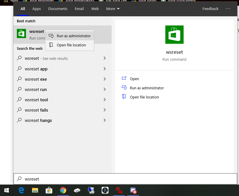Click the 'wsreset' title in the preview pane
The width and height of the screenshot is (239, 196).
click(174, 52)
